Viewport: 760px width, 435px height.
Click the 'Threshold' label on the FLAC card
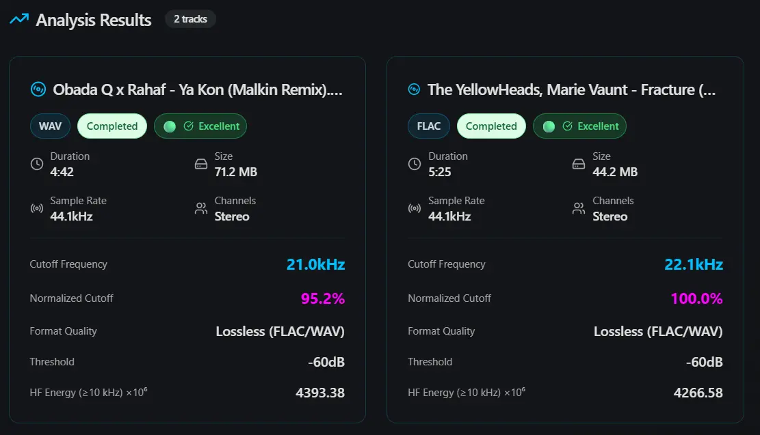430,361
